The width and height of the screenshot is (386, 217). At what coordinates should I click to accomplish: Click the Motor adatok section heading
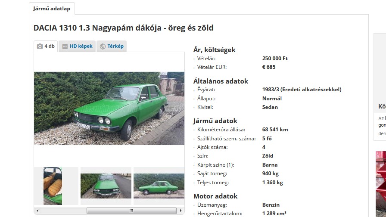click(215, 196)
